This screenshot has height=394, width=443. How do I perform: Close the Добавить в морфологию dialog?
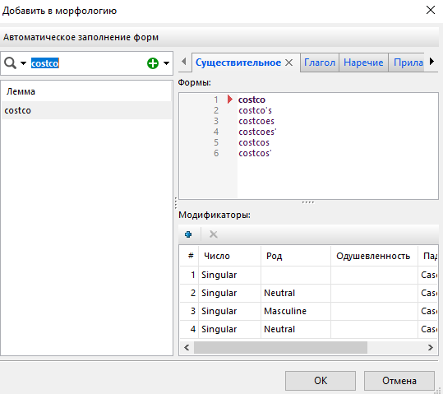(x=431, y=10)
